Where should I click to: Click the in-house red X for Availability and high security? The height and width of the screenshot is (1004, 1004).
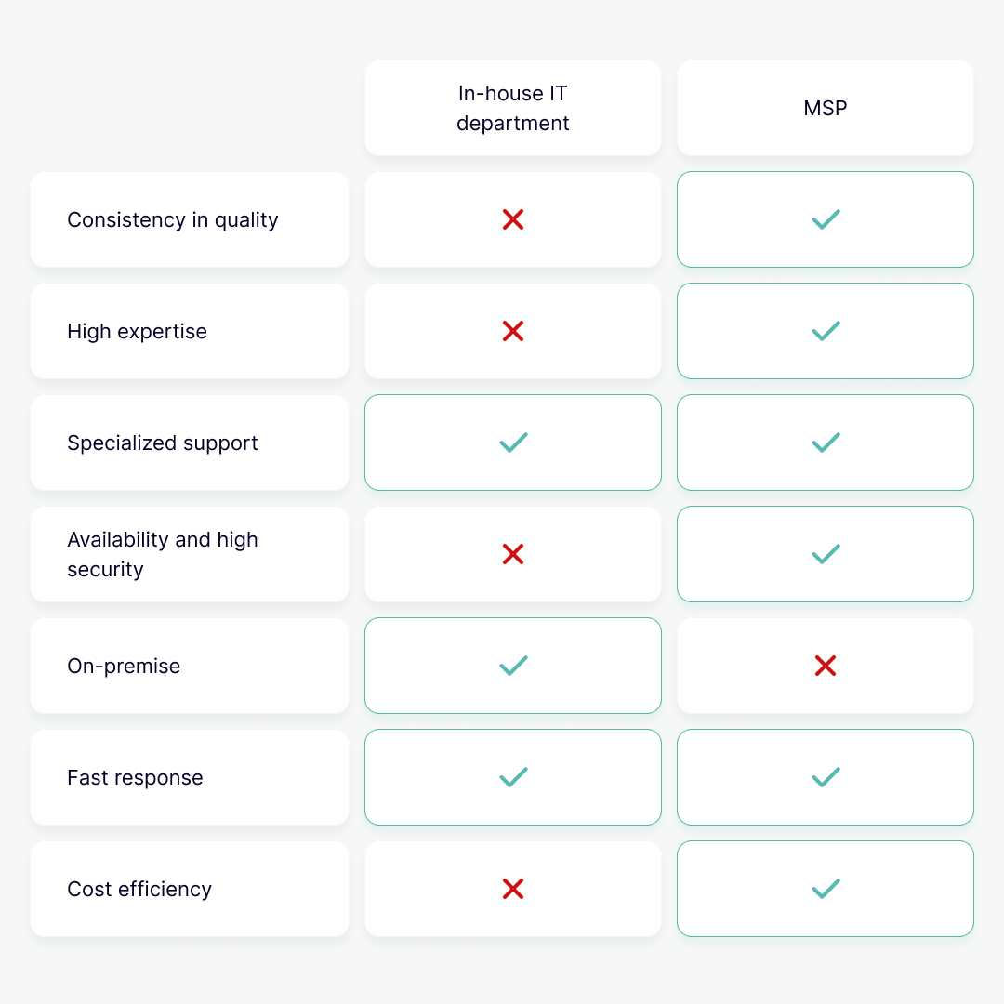click(513, 554)
